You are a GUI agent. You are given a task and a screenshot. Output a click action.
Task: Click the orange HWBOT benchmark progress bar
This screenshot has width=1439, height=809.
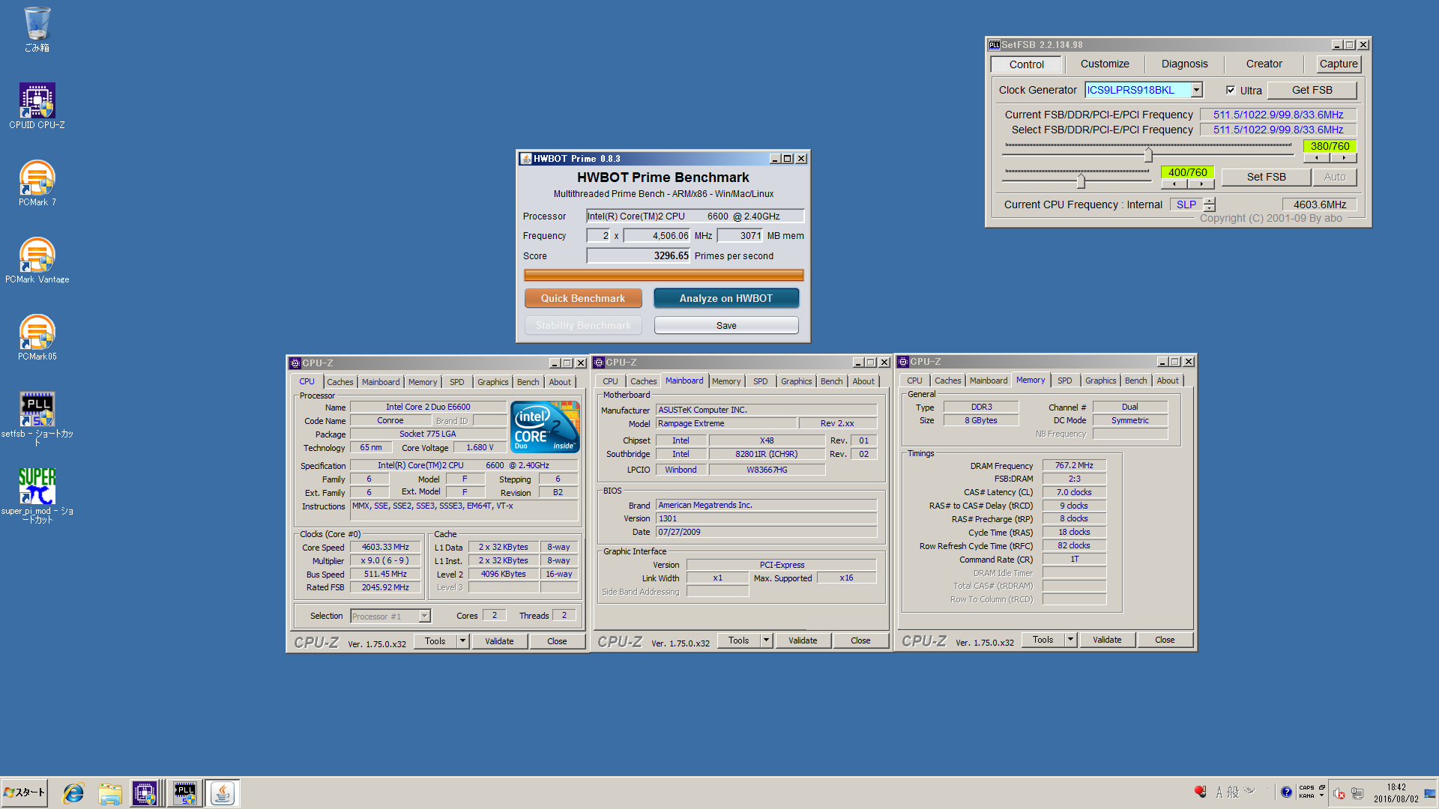point(663,276)
